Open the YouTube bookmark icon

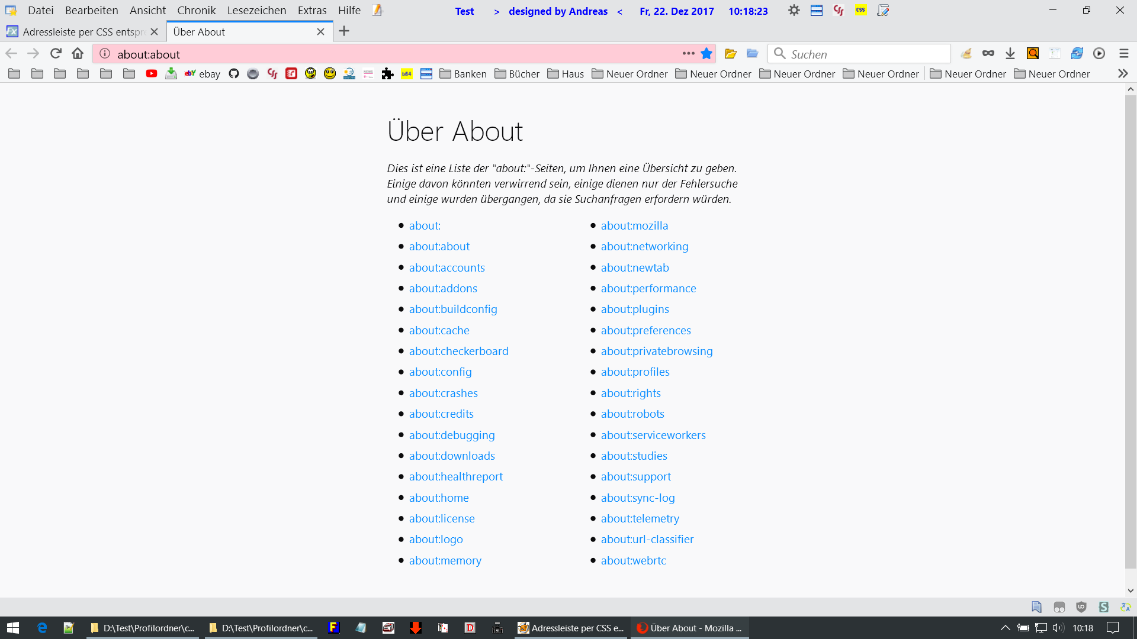(x=152, y=74)
